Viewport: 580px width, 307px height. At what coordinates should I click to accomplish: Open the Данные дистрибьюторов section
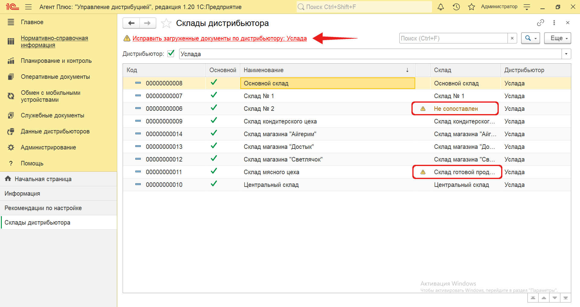[55, 131]
